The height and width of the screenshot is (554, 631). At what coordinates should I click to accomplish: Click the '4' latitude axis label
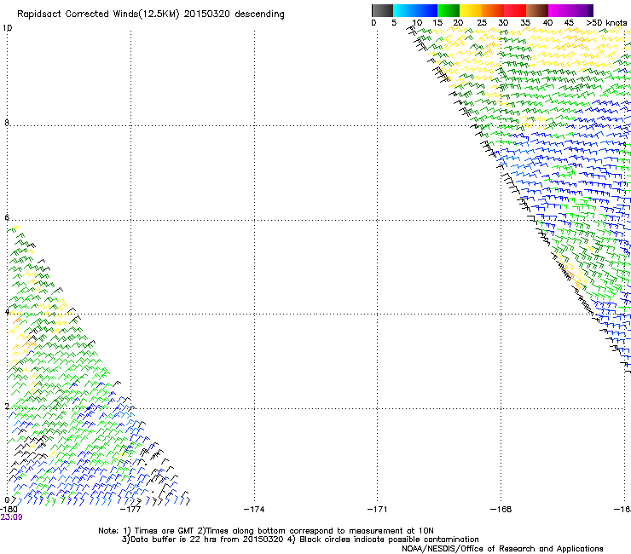coord(7,312)
